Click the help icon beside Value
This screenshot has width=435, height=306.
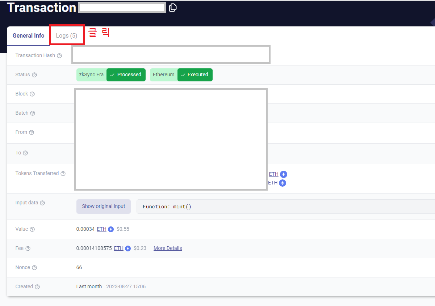tap(32, 229)
